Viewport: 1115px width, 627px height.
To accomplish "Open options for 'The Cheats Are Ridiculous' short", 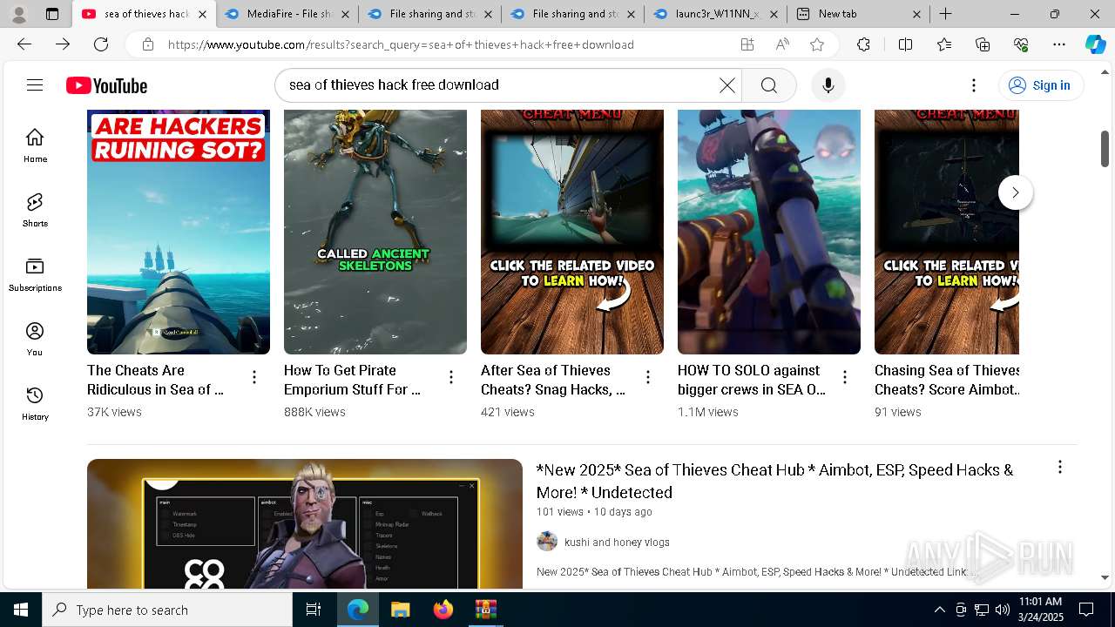I will (254, 377).
